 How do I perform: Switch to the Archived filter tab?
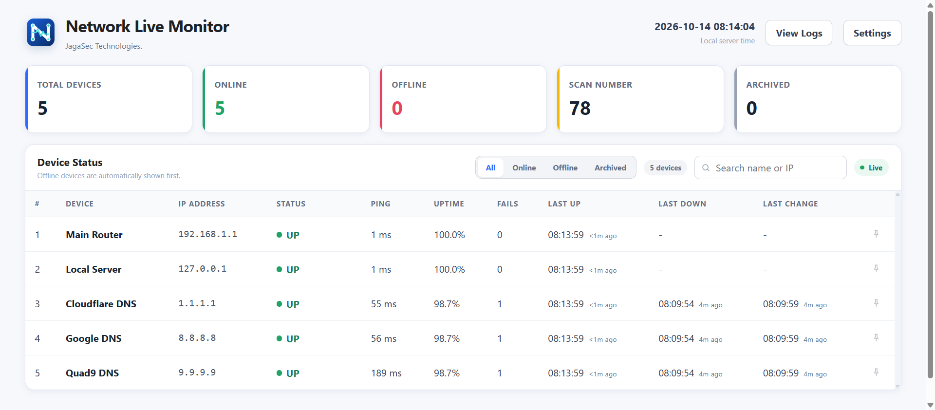tap(610, 168)
